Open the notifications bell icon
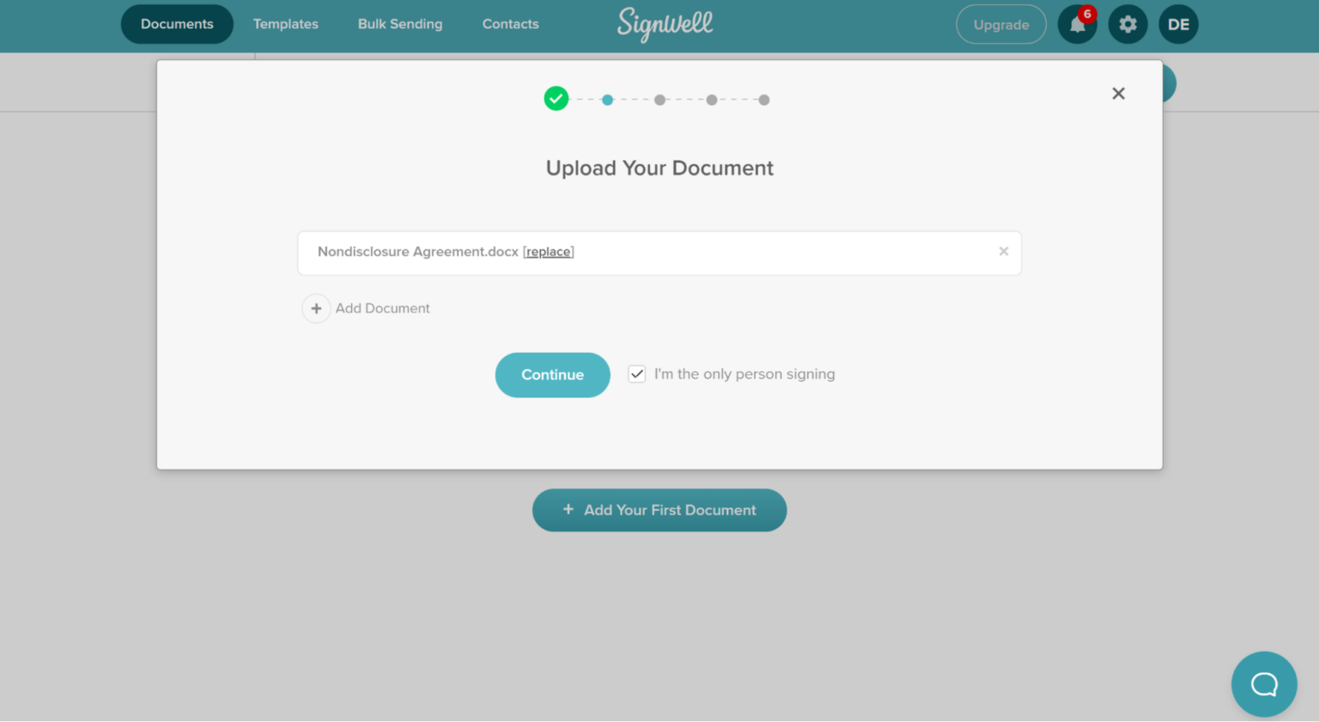The width and height of the screenshot is (1319, 722). (1077, 25)
